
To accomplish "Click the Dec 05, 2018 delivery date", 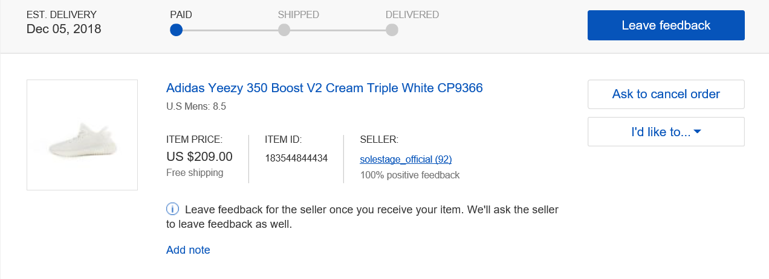I will (64, 29).
